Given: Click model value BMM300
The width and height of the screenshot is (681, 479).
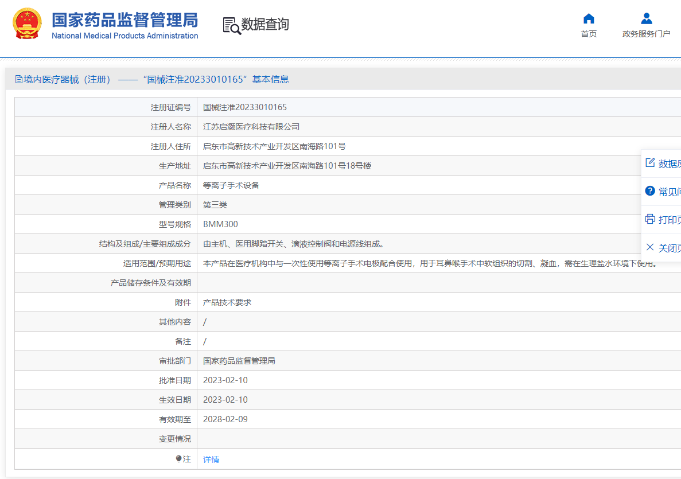Looking at the screenshot, I should pyautogui.click(x=221, y=224).
